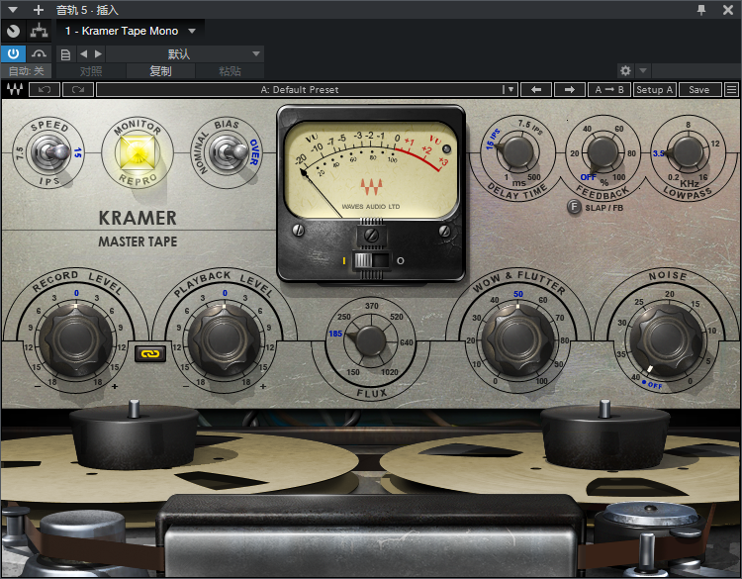The width and height of the screenshot is (742, 579).
Task: Add a new insert with the plus icon
Action: pyautogui.click(x=39, y=10)
